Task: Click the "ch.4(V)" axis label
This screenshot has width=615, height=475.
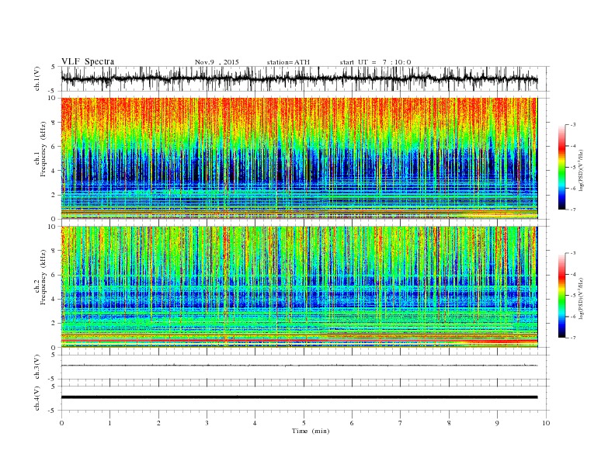Action: (x=37, y=398)
